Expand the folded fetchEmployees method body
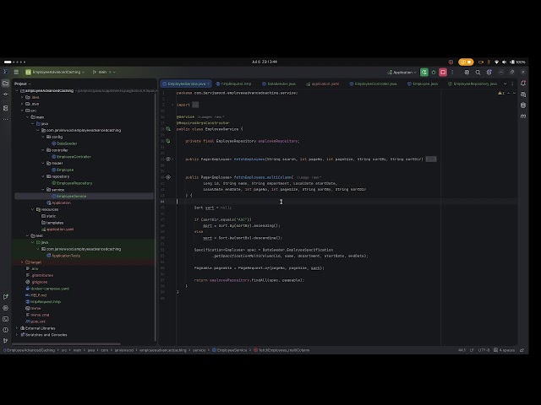Image resolution: width=541 pixels, height=405 pixels. [x=431, y=159]
